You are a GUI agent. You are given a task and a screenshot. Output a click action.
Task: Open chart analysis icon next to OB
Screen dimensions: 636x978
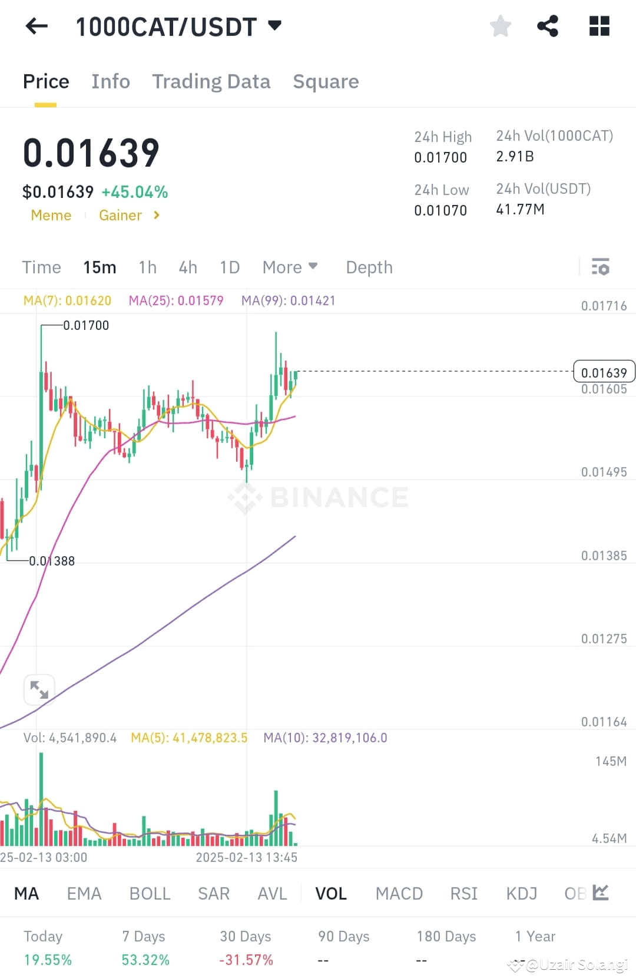601,893
